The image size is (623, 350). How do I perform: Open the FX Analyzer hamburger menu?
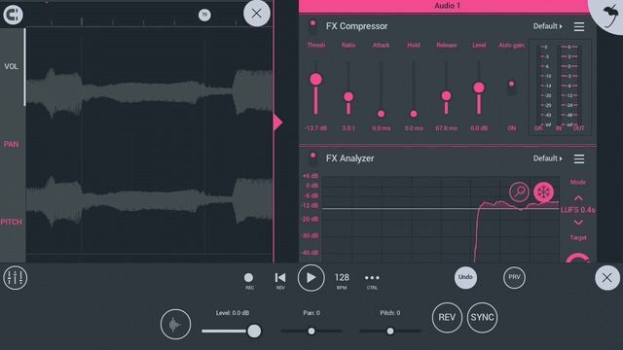(x=579, y=158)
